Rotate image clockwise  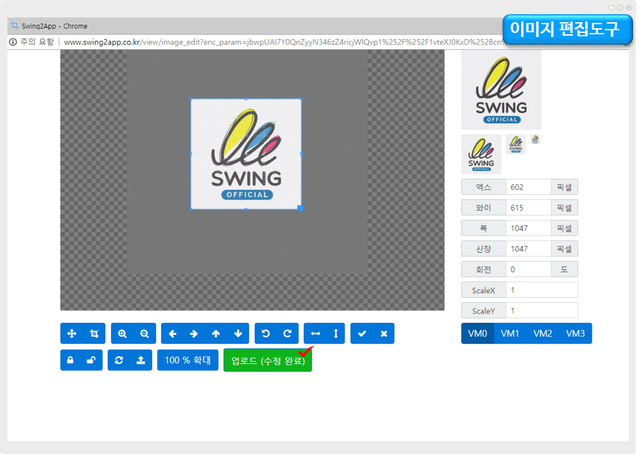pos(288,334)
